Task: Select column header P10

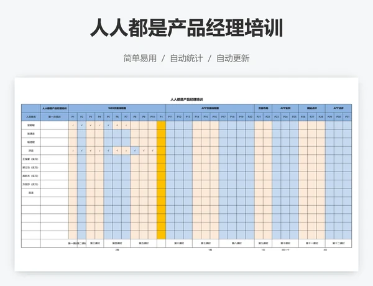Action: (152, 117)
